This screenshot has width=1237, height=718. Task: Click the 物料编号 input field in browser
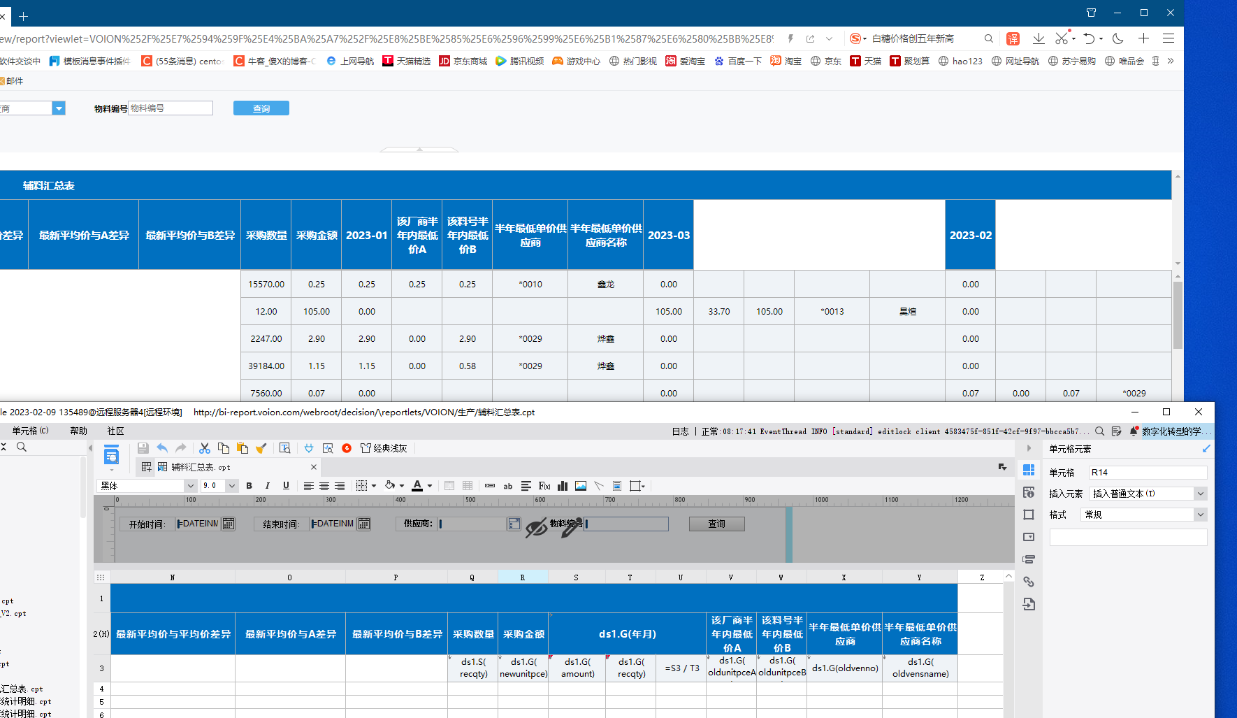[171, 108]
